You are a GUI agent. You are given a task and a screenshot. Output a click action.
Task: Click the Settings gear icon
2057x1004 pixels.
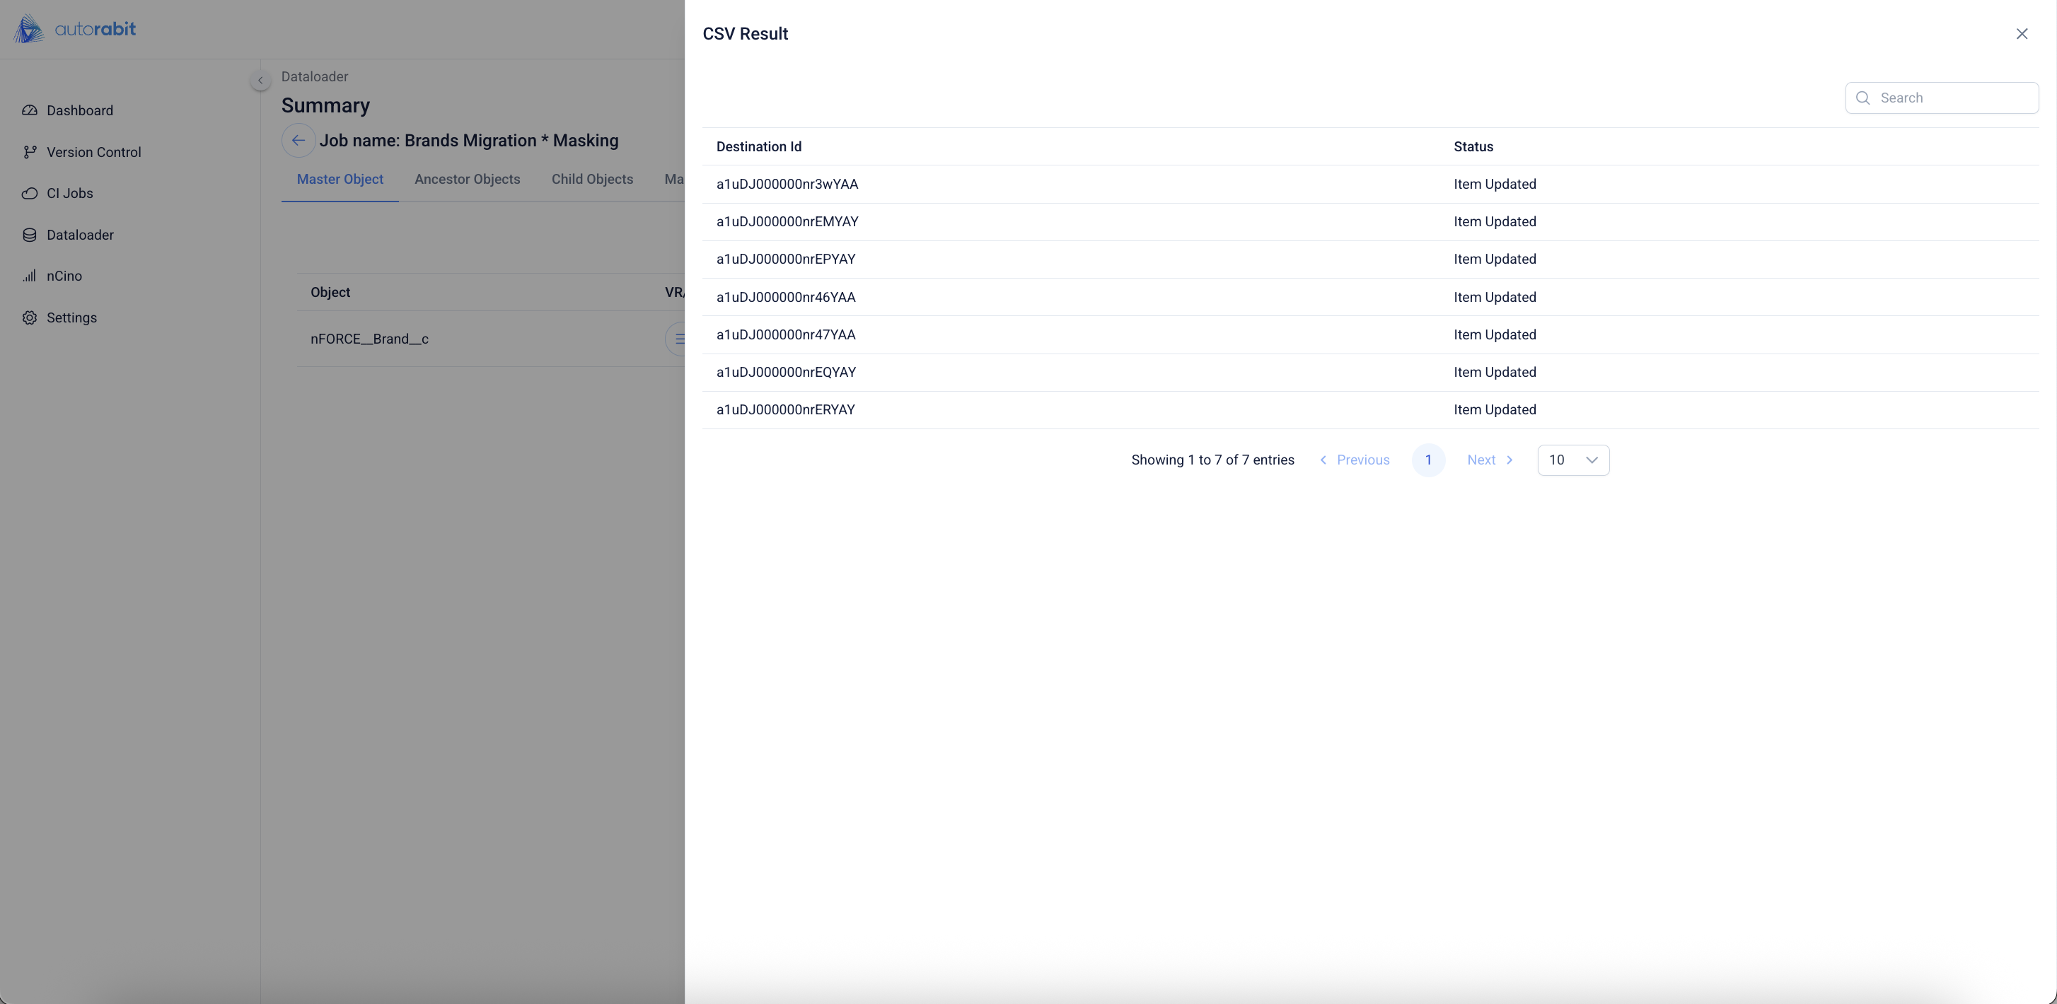(x=30, y=317)
